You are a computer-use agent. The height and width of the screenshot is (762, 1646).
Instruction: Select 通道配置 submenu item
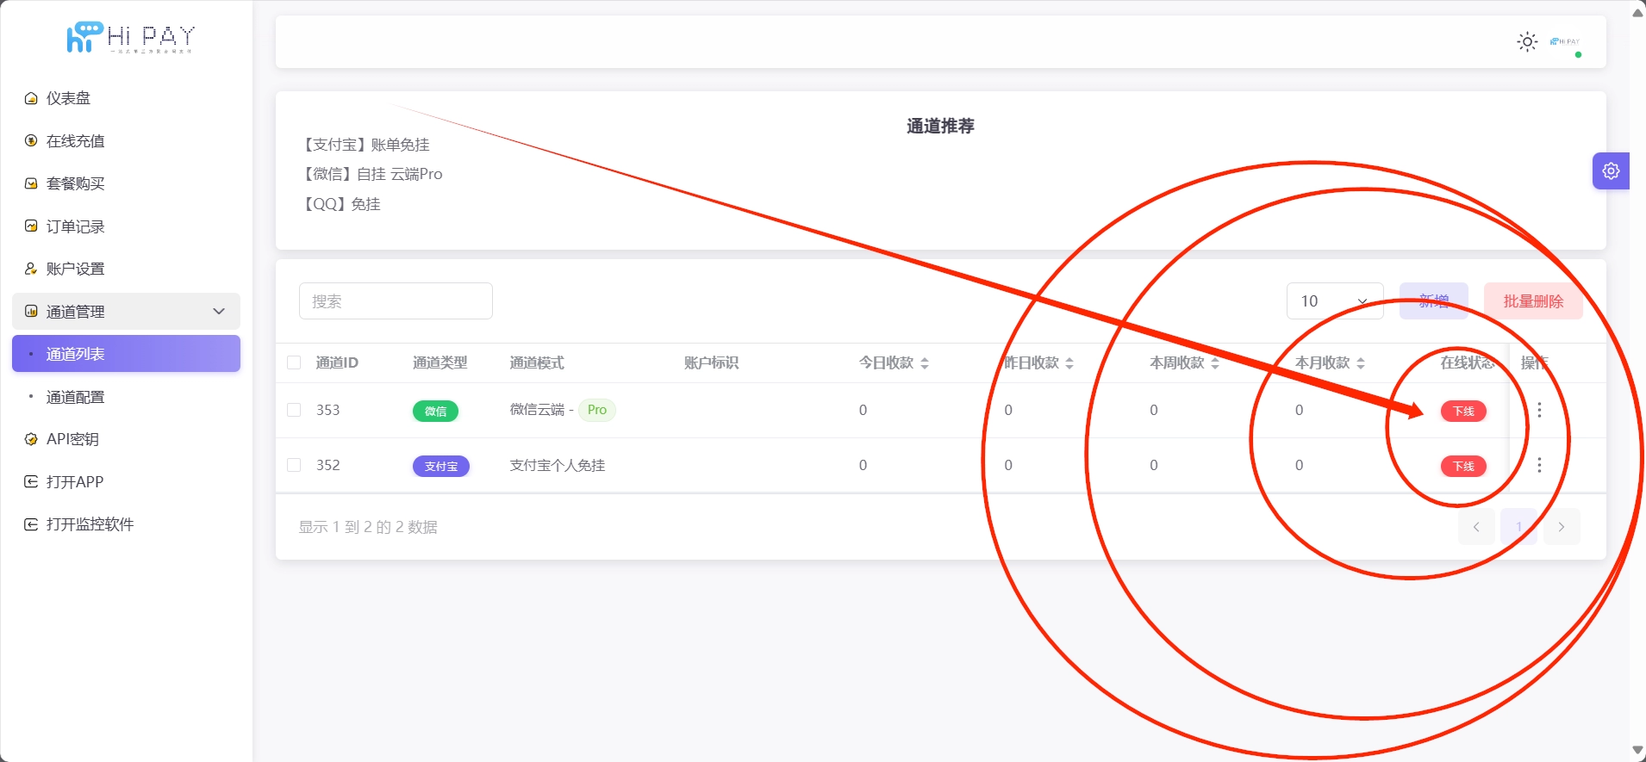pyautogui.click(x=126, y=397)
